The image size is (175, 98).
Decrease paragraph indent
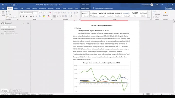68,13
